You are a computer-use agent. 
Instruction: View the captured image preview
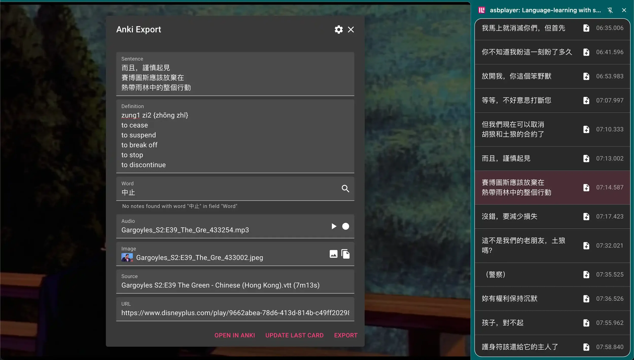(x=333, y=254)
